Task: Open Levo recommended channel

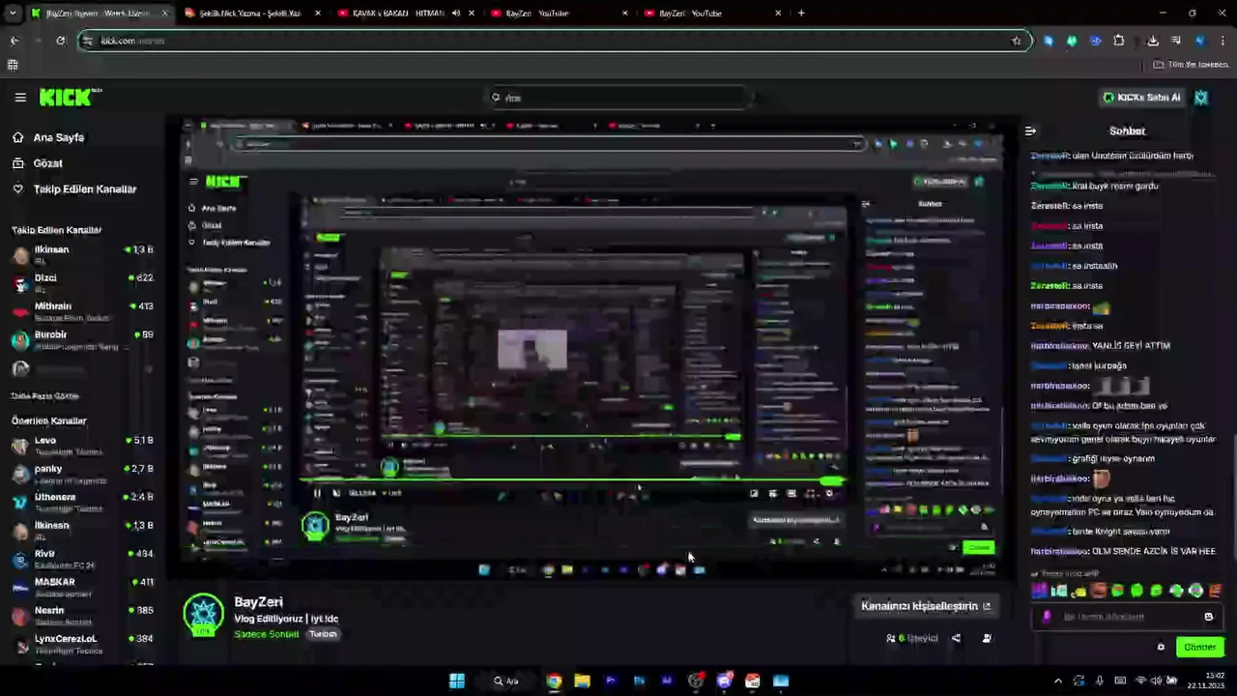Action: pyautogui.click(x=82, y=445)
